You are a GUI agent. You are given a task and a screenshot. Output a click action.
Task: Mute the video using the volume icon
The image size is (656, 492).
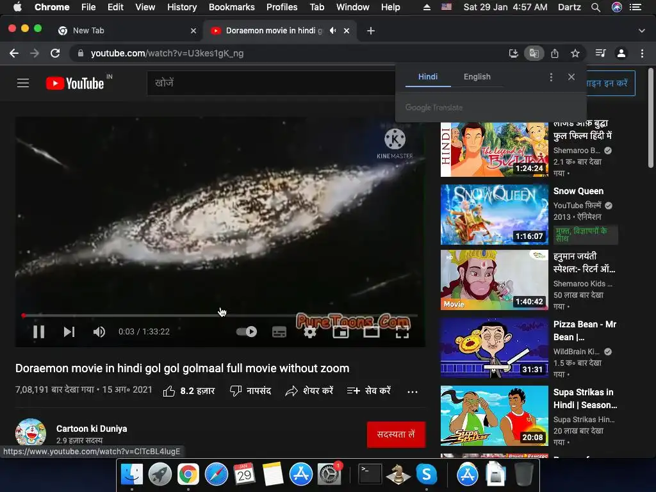[x=99, y=332]
